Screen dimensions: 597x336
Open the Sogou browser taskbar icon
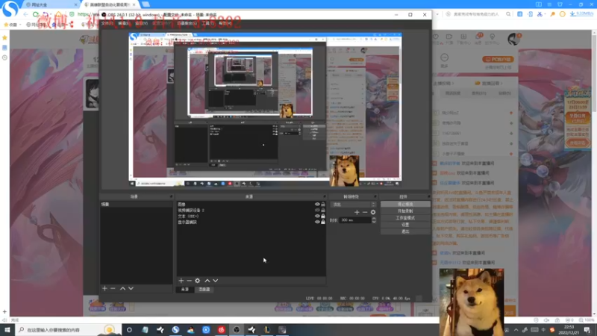tap(175, 330)
